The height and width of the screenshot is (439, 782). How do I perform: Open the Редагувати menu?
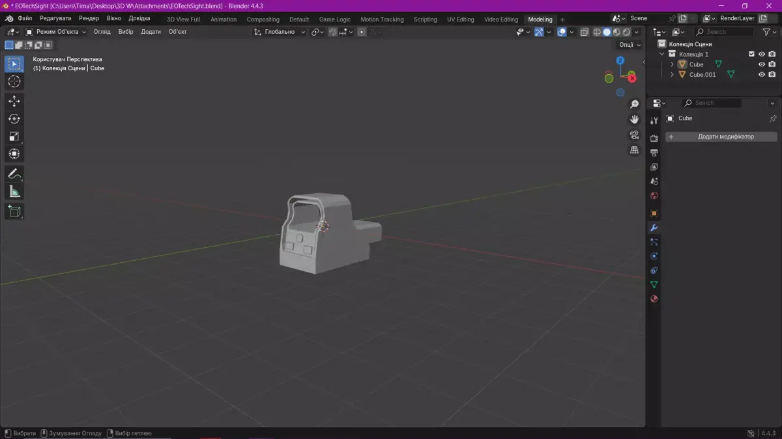click(55, 19)
